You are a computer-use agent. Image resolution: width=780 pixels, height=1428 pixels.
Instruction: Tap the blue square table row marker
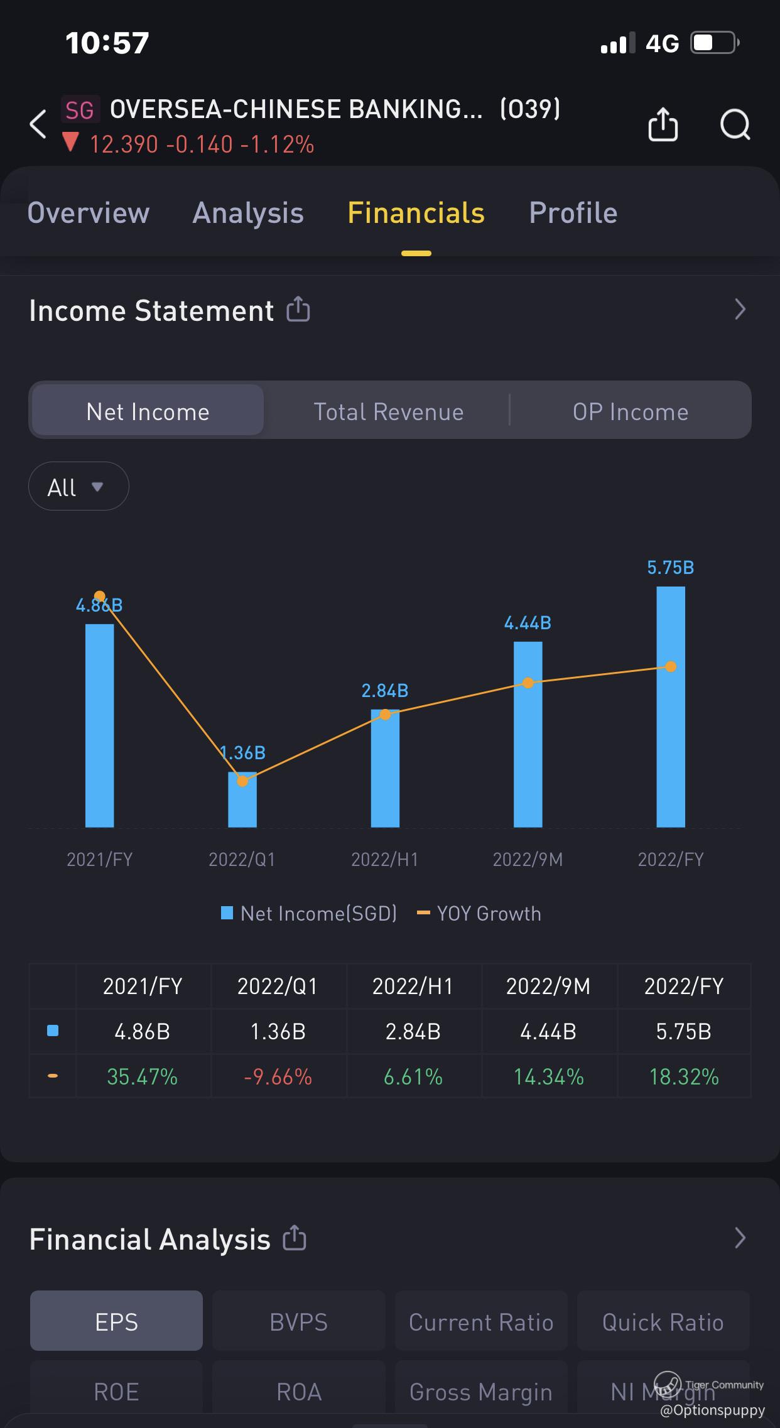[x=53, y=1030]
